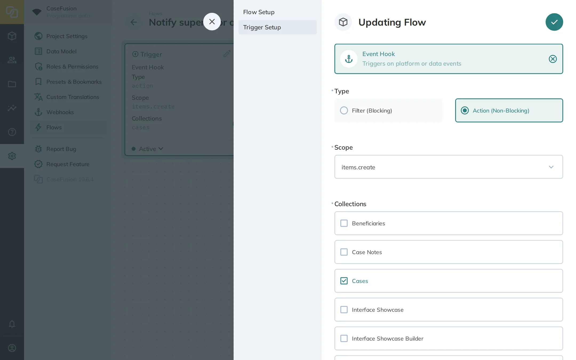
Task: Click the CaseFusion 10.6.4 version link
Action: [68, 179]
